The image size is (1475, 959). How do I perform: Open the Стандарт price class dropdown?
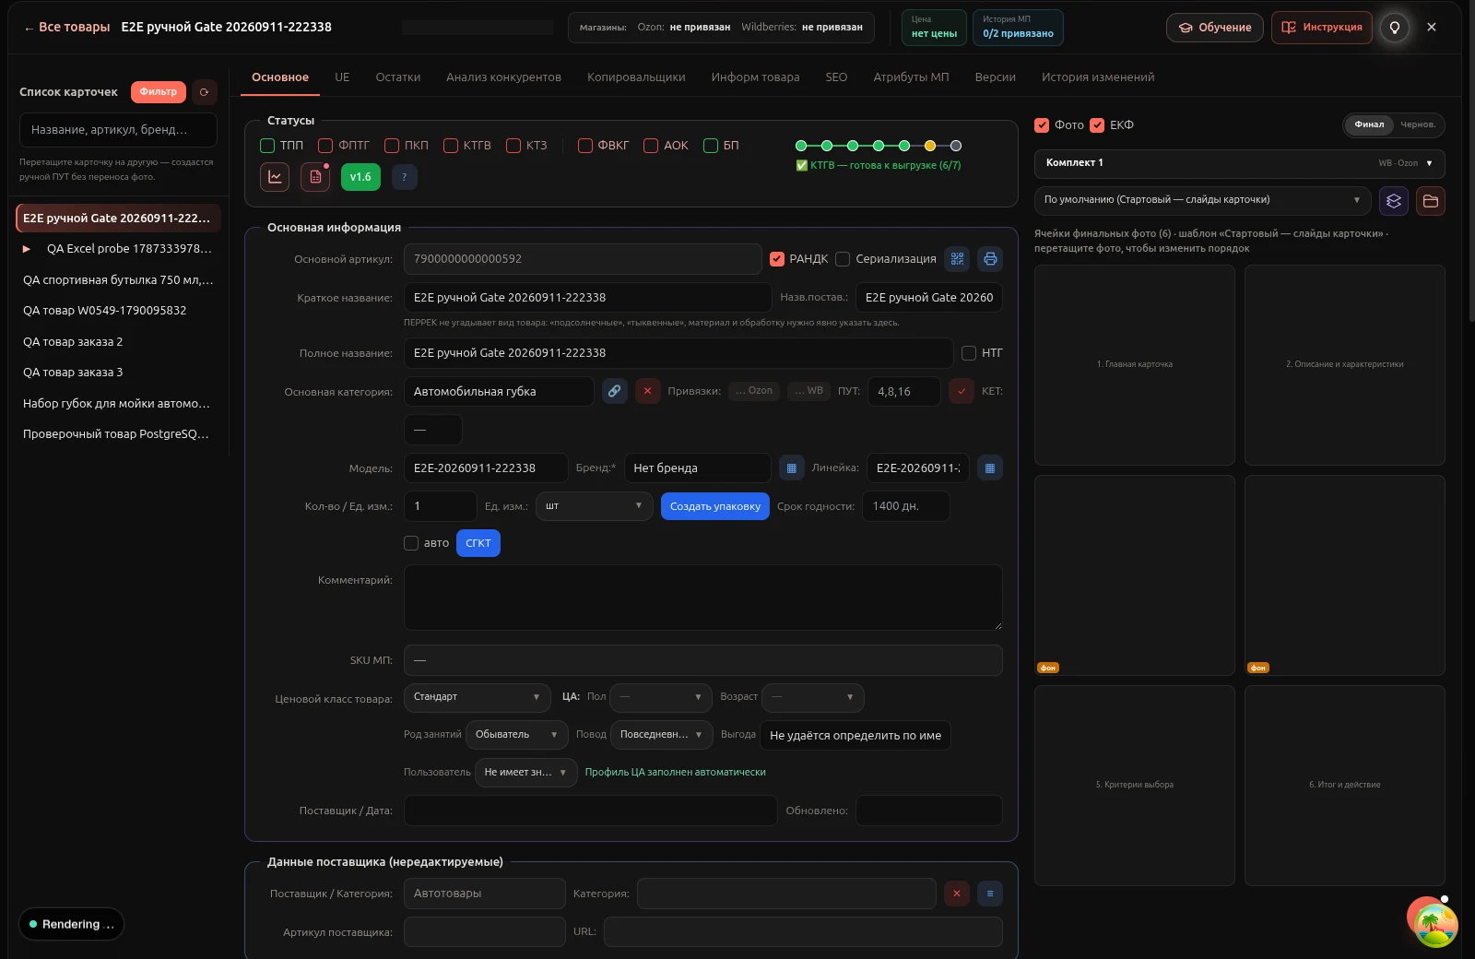[x=478, y=697]
